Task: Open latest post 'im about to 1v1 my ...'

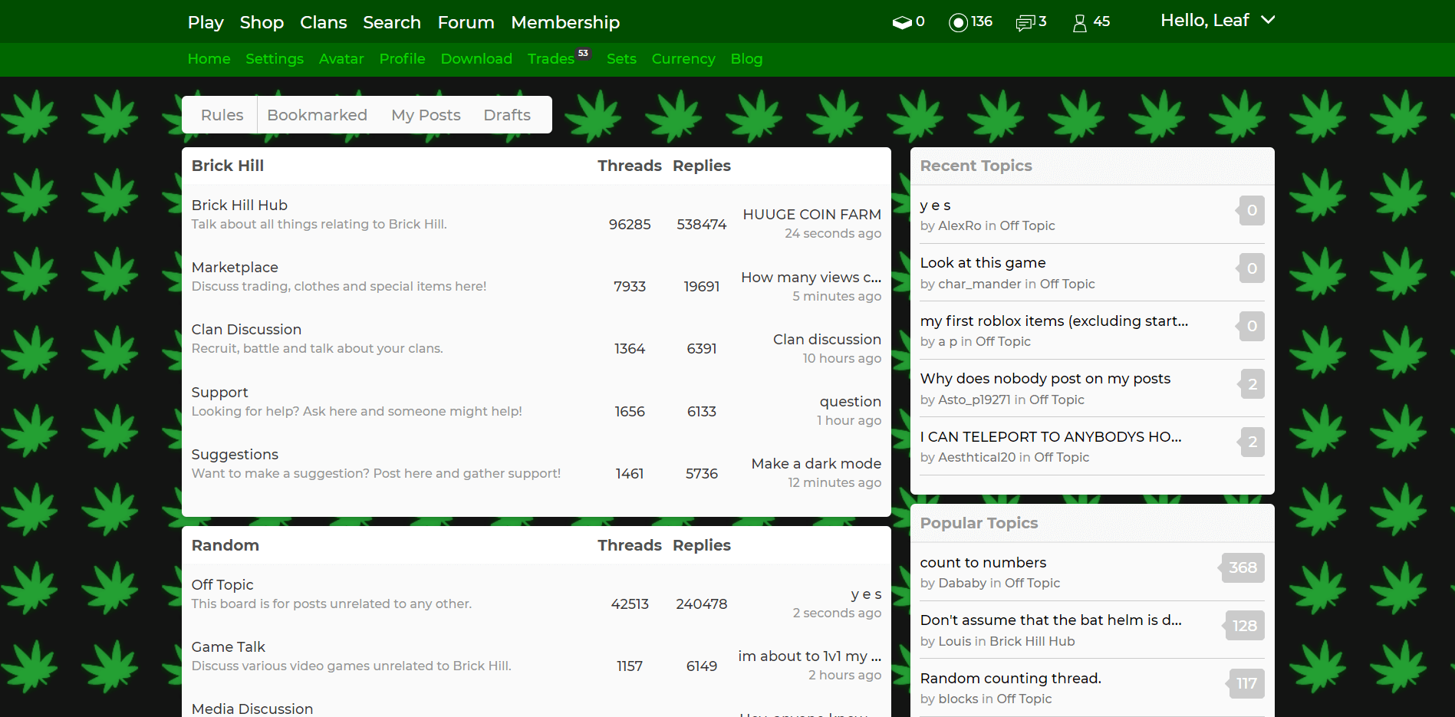Action: click(809, 656)
